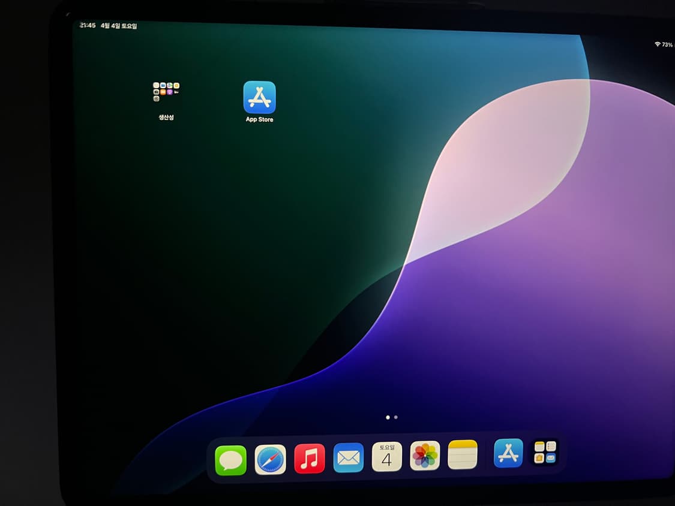
Task: Tap the App Store text label under icon
Action: point(259,120)
